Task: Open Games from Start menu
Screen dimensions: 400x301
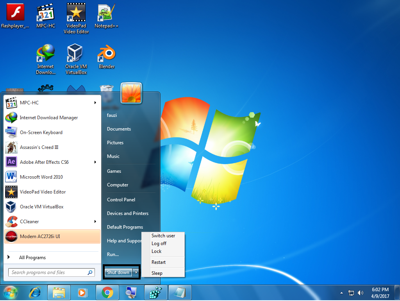Action: point(114,171)
